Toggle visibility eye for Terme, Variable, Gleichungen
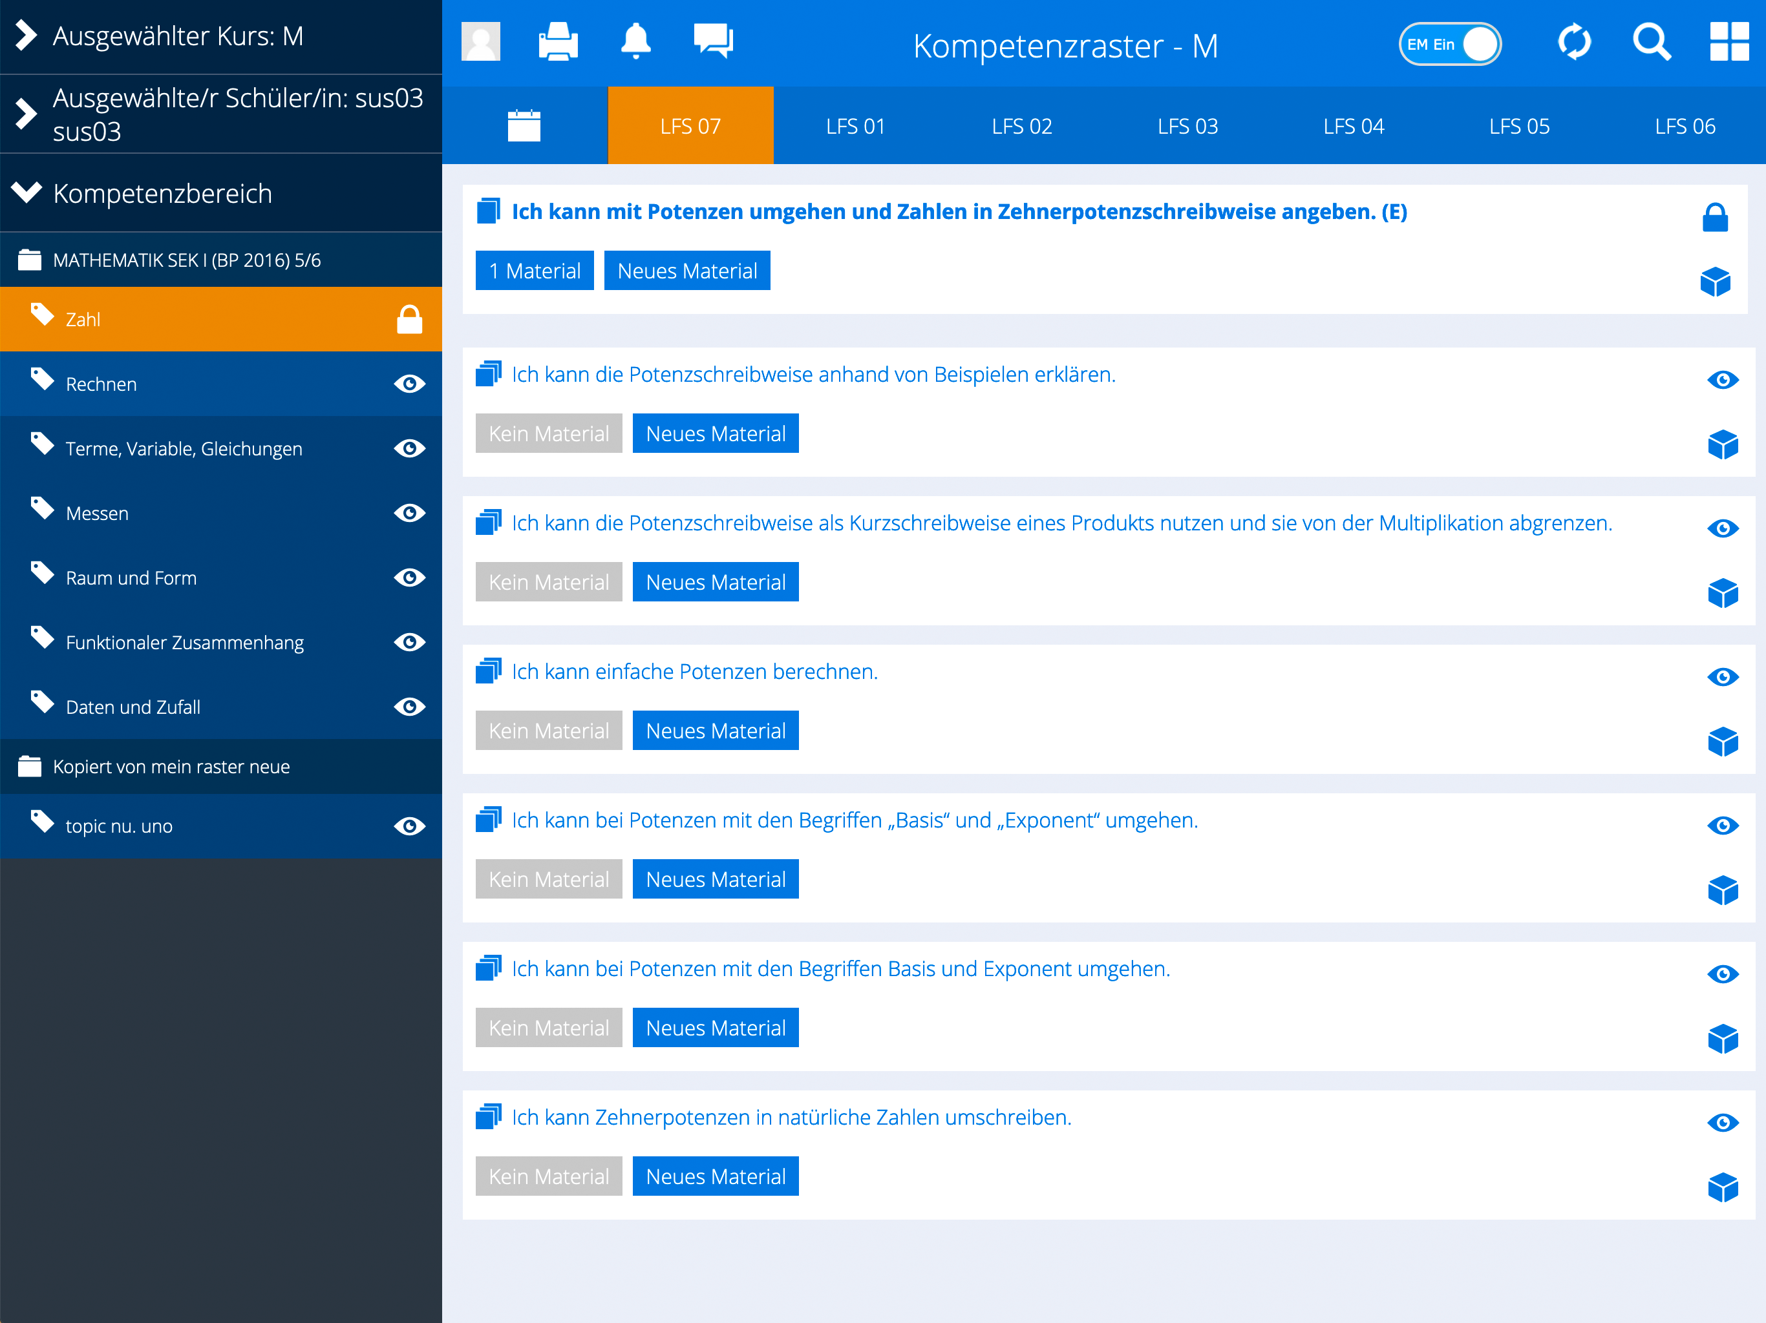 410,448
